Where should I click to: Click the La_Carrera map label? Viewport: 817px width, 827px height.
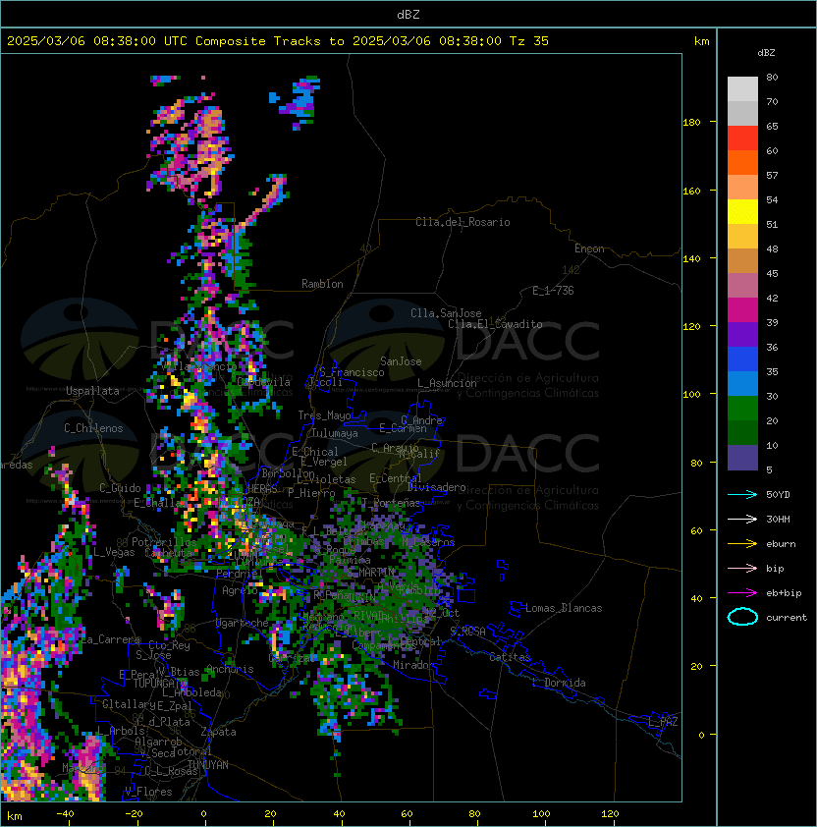(111, 639)
